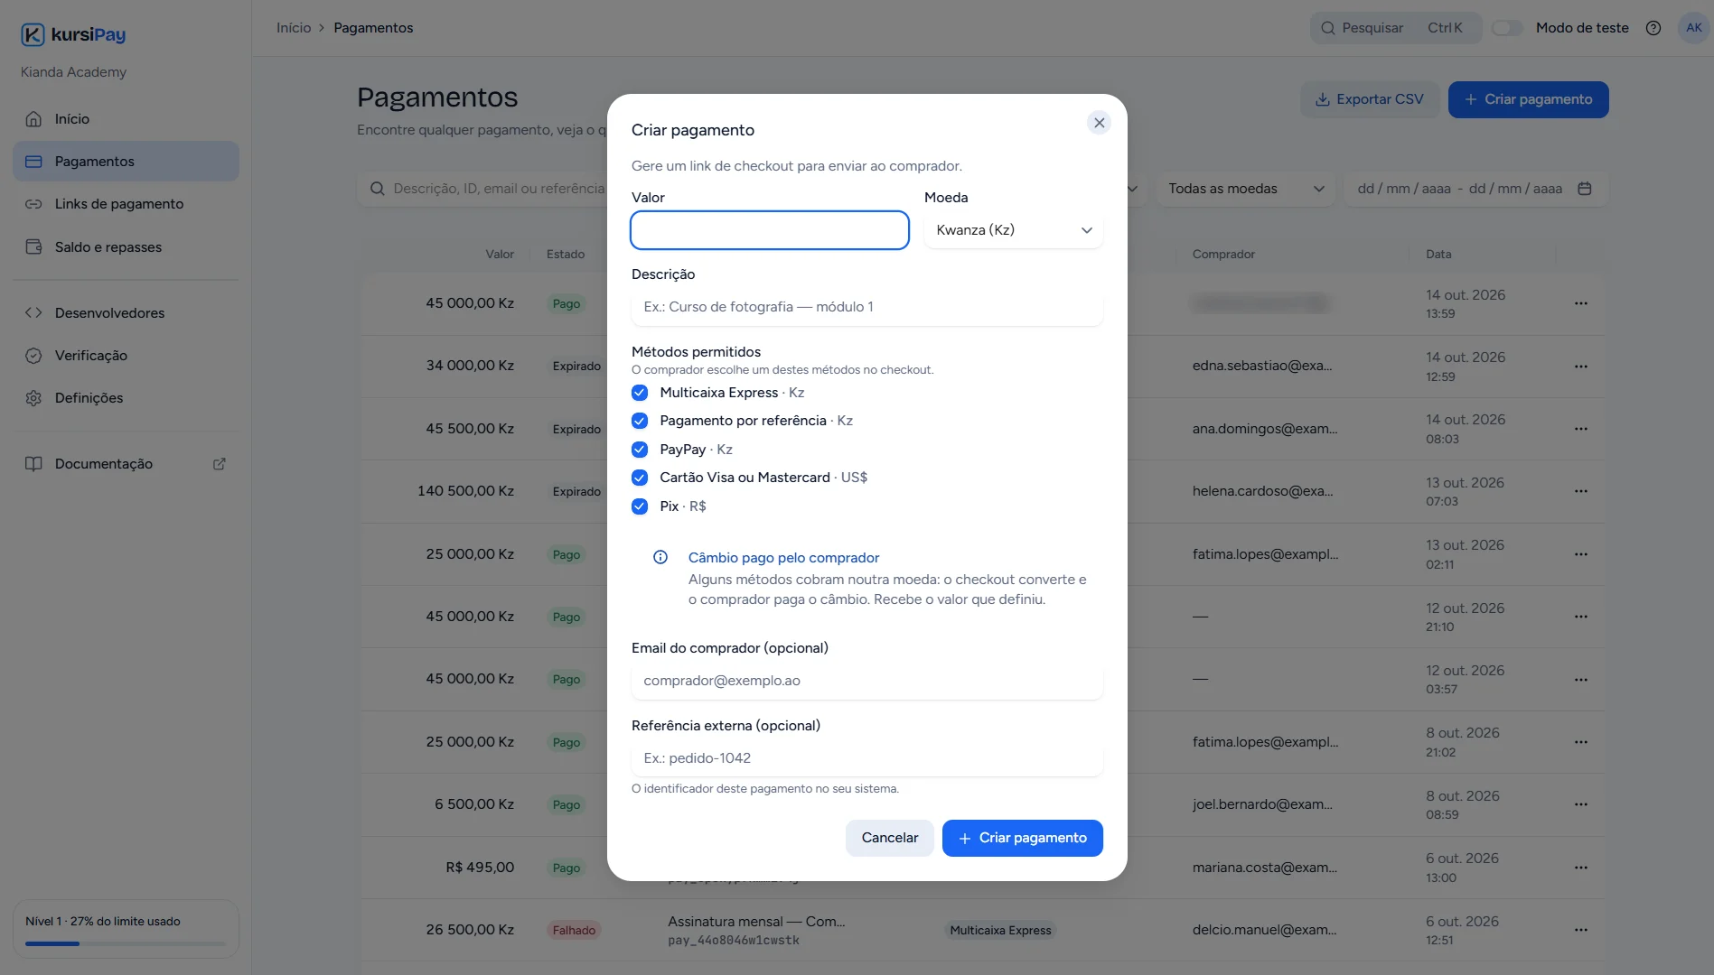Viewport: 1714px width, 975px height.
Task: Toggle Modo de teste switch
Action: coord(1507,28)
